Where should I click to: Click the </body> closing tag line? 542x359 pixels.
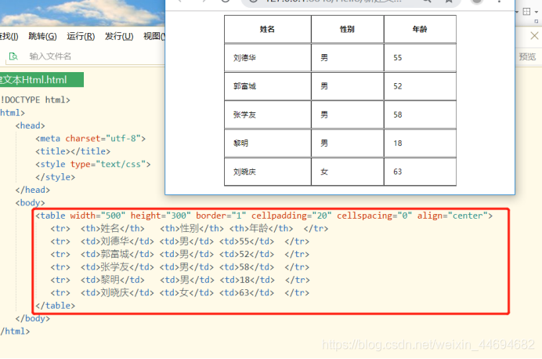tap(32, 318)
